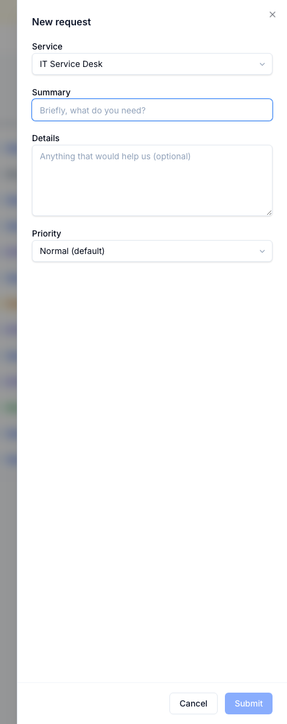This screenshot has width=287, height=724.
Task: Click the New request heading
Action: coord(61,22)
